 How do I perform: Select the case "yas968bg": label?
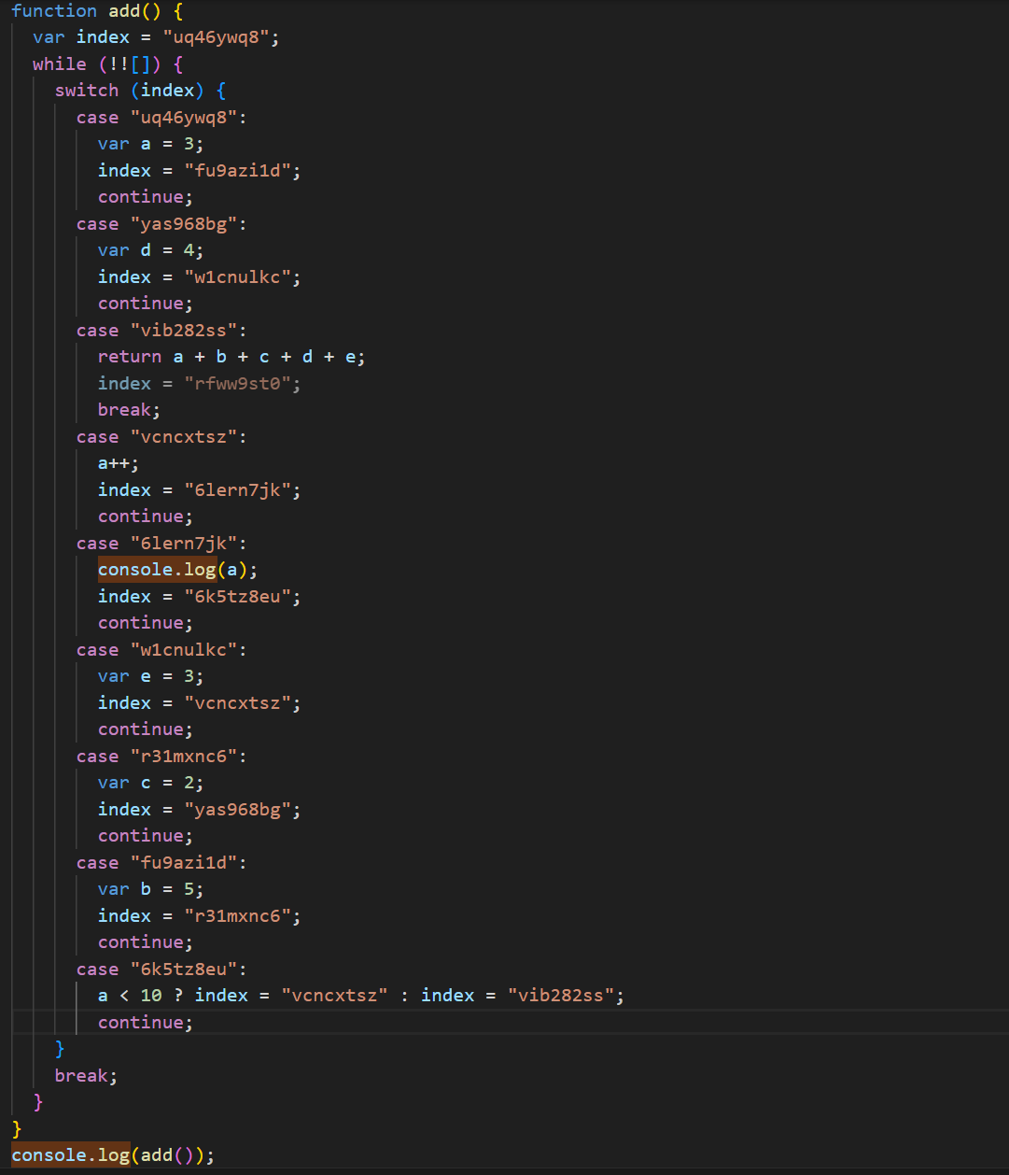161,224
